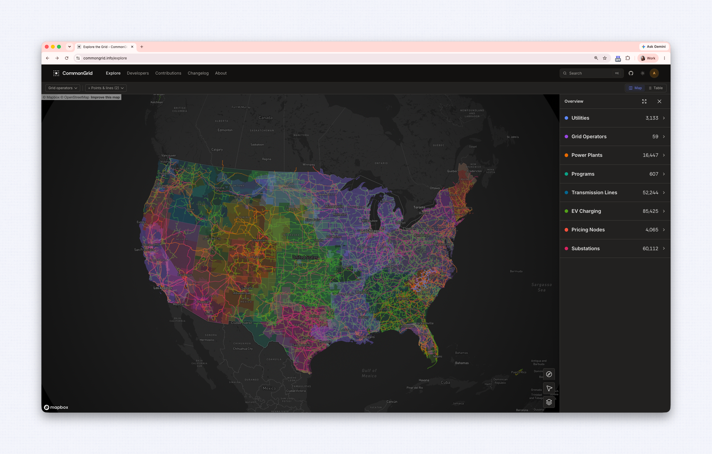Image resolution: width=712 pixels, height=454 pixels.
Task: Click the Transmission Lines count 52,244
Action: coord(650,192)
